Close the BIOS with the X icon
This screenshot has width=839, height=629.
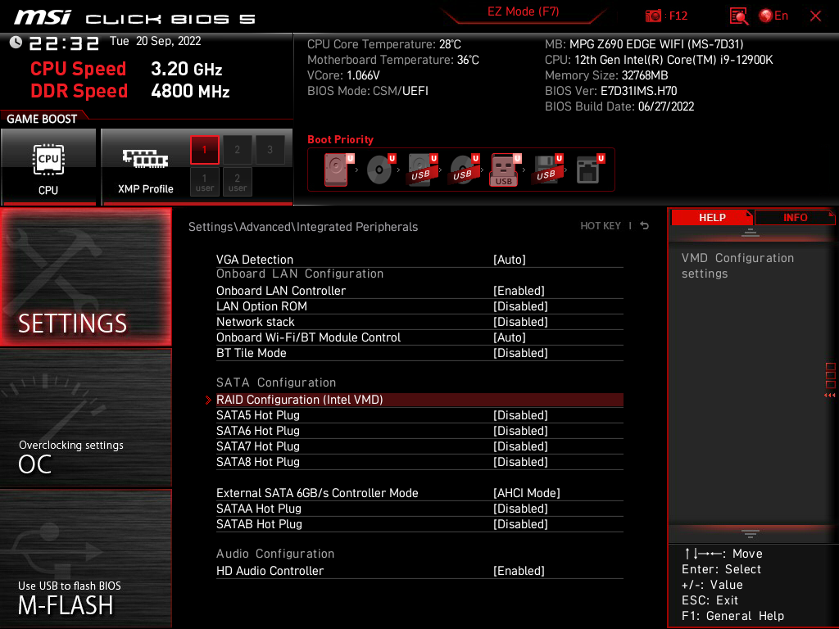click(815, 16)
